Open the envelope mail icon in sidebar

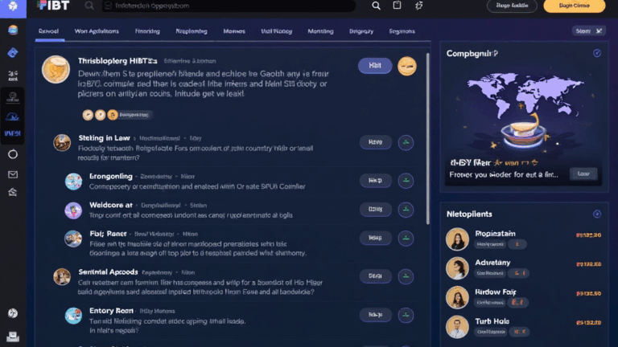pos(13,174)
